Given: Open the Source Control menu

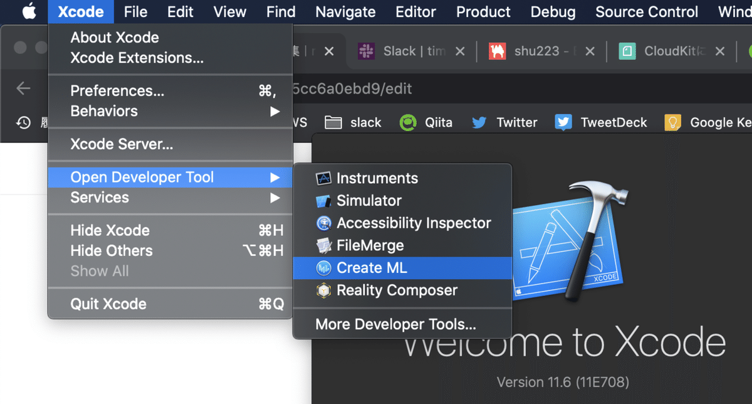Looking at the screenshot, I should point(647,12).
